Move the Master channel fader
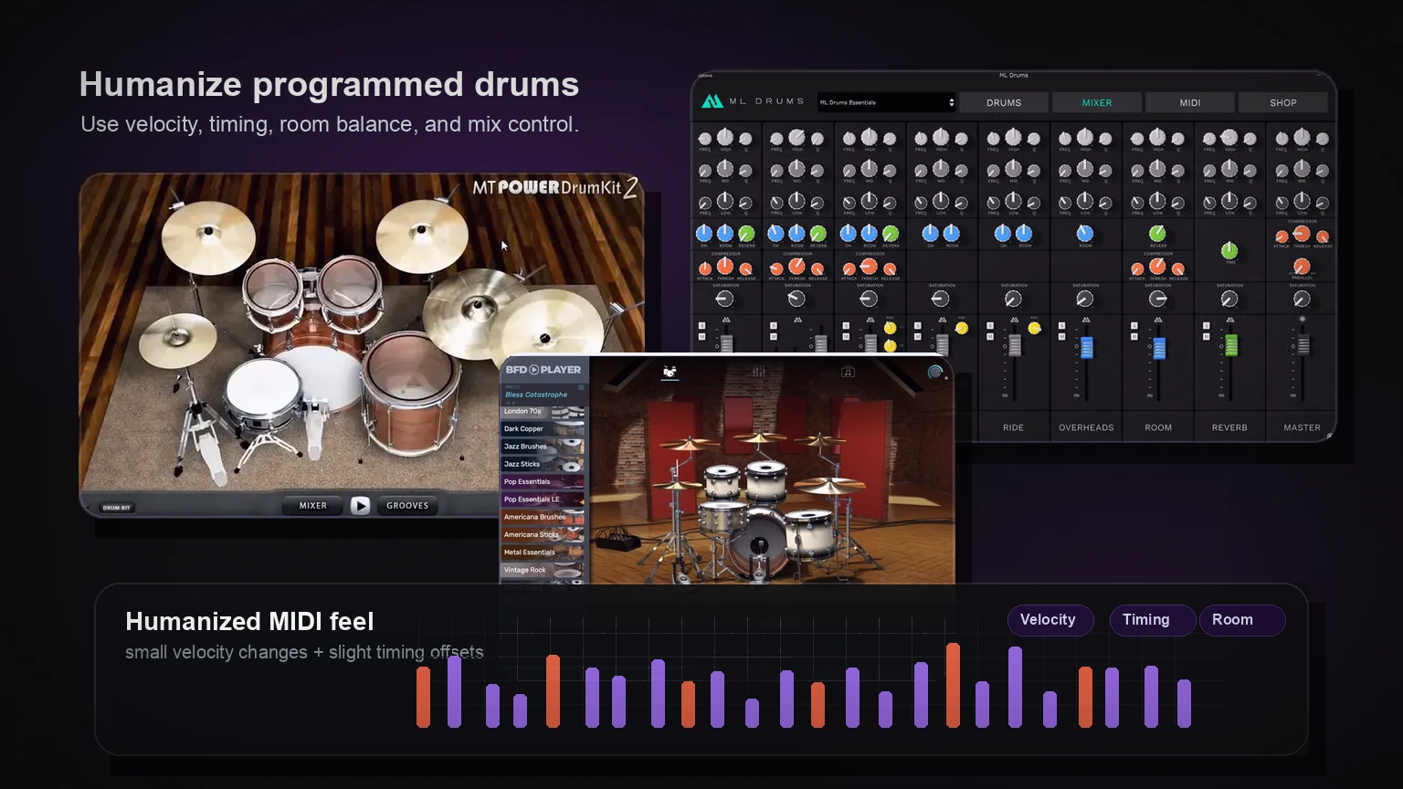Screen dimensions: 1403x789 1303,345
